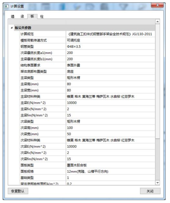Edit the 次梁fm value 15
The height and width of the screenshot is (203, 170).
pos(110,159)
